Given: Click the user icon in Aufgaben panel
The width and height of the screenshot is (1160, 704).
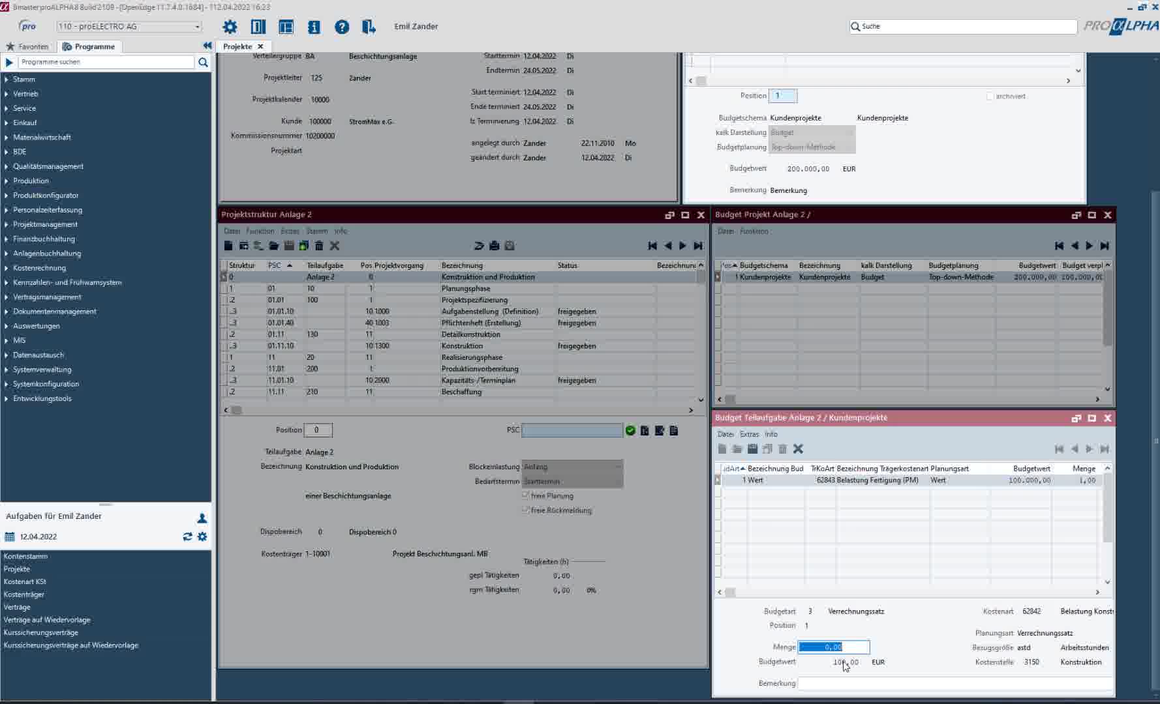Looking at the screenshot, I should 202,518.
